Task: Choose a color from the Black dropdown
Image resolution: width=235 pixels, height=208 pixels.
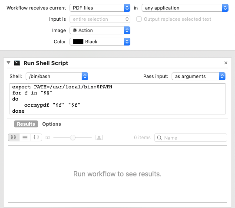Action: point(100,42)
